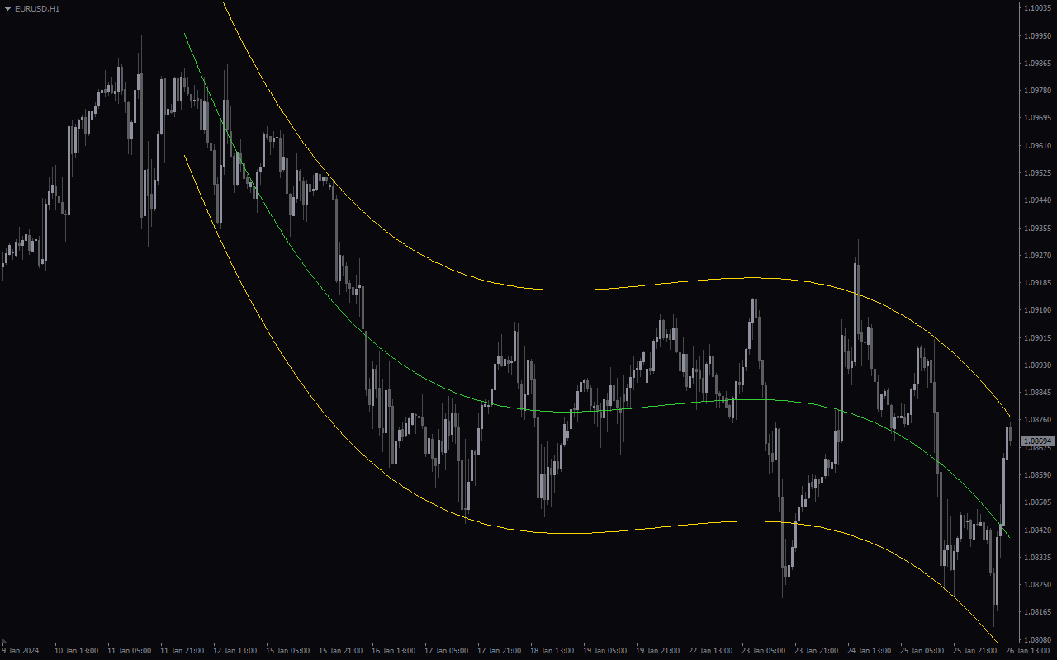
Task: Click the EURUSD,H1 chart title
Action: coord(37,8)
